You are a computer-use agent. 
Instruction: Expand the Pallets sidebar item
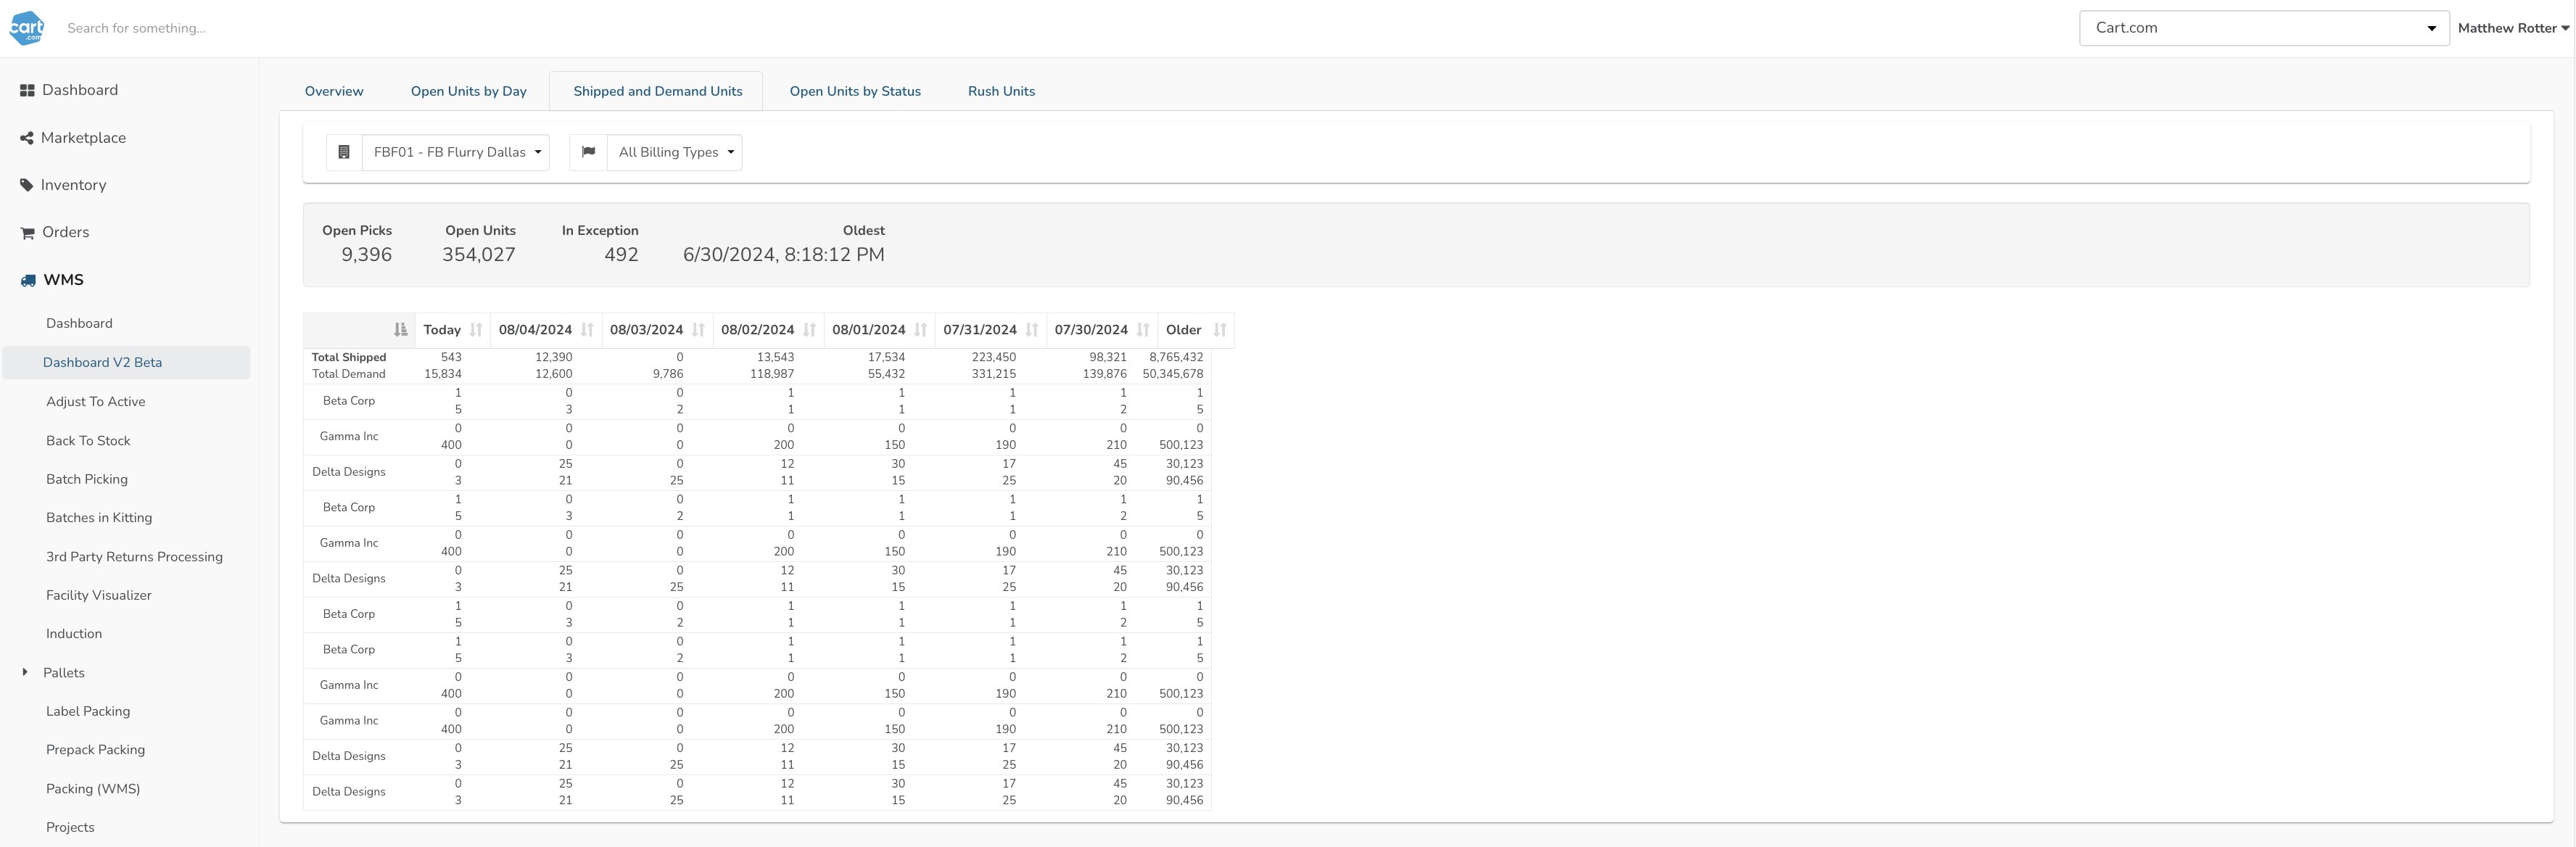coord(25,673)
